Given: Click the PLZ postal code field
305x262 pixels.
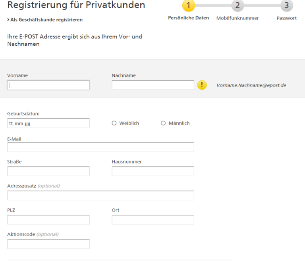Looking at the screenshot, I should coord(48,220).
